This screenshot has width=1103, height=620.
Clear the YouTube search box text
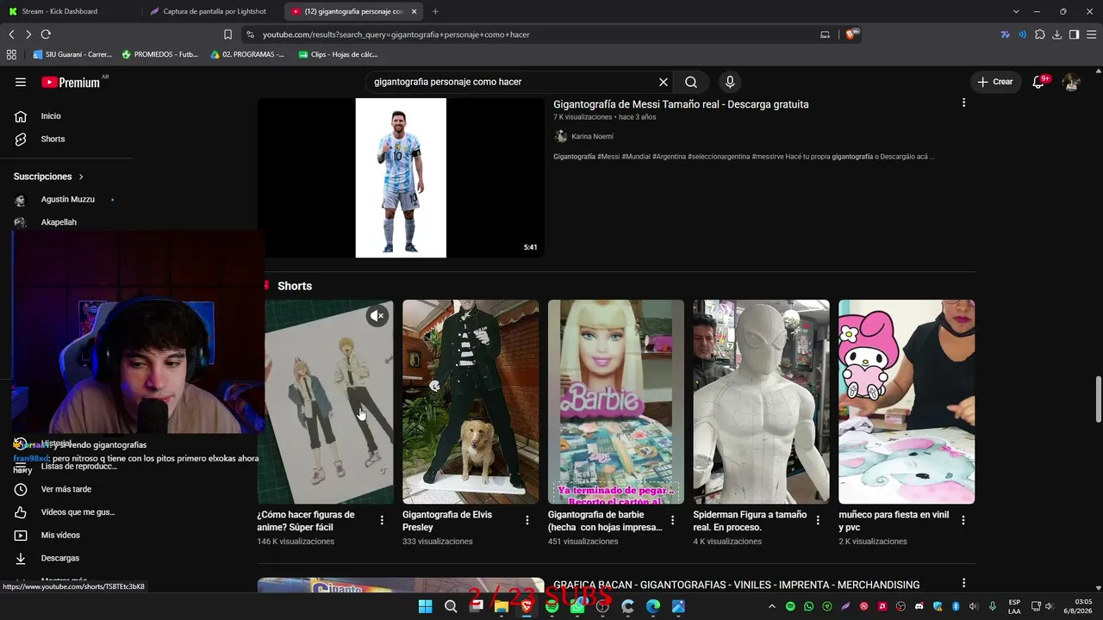pos(664,82)
